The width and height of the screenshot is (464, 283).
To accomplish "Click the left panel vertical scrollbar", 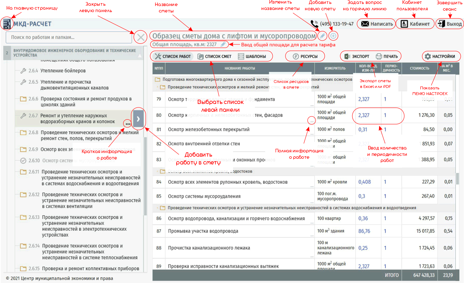I will coord(145,176).
